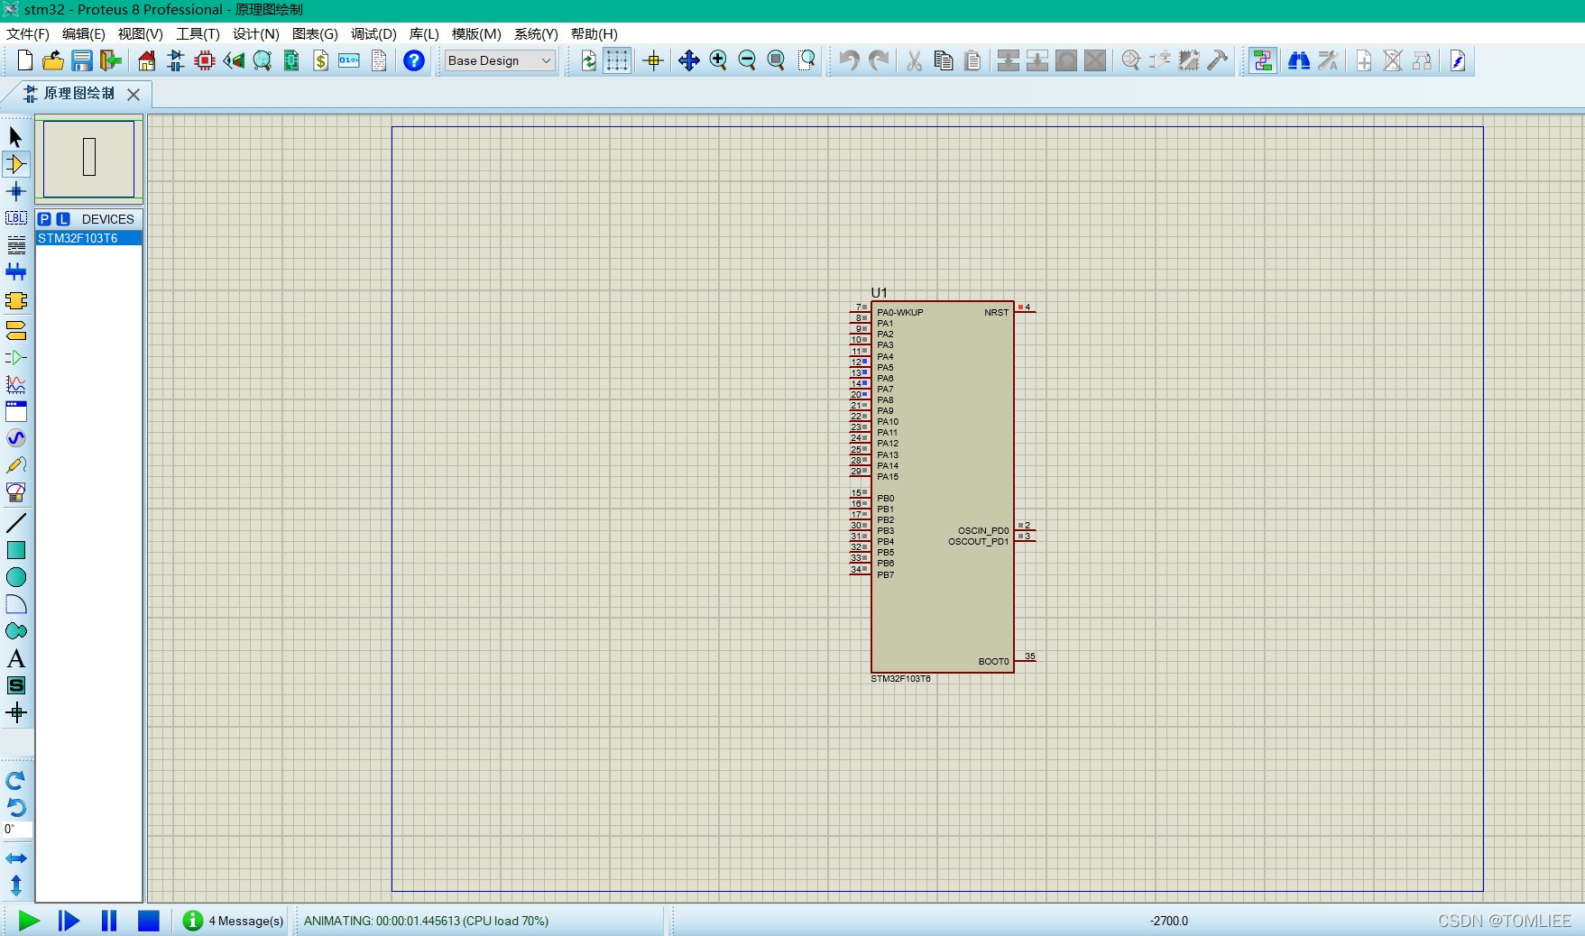Click the vertical mirror flip icon
The height and width of the screenshot is (936, 1585).
point(16,886)
